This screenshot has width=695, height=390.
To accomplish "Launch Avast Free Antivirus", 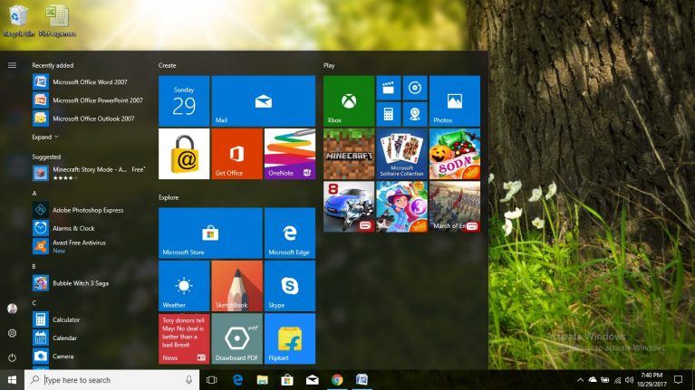I will click(91, 246).
